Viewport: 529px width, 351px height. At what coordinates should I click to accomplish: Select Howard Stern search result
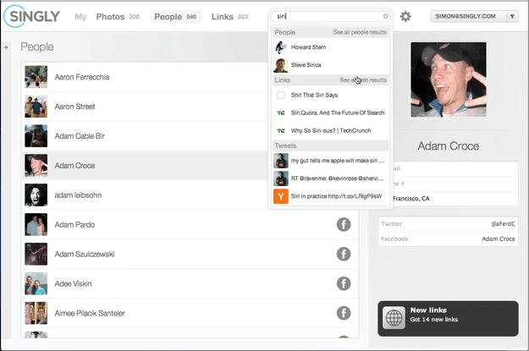point(330,47)
